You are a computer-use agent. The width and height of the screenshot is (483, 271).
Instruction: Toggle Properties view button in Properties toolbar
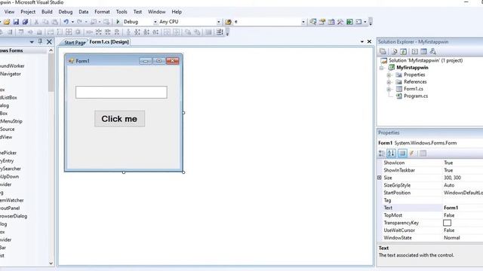point(402,153)
